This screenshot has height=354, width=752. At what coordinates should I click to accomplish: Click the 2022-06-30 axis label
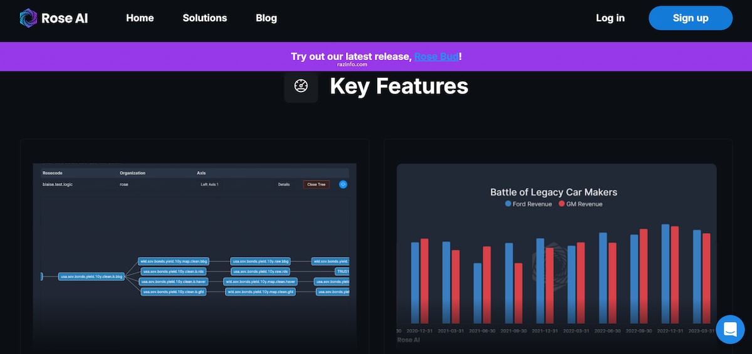click(607, 330)
